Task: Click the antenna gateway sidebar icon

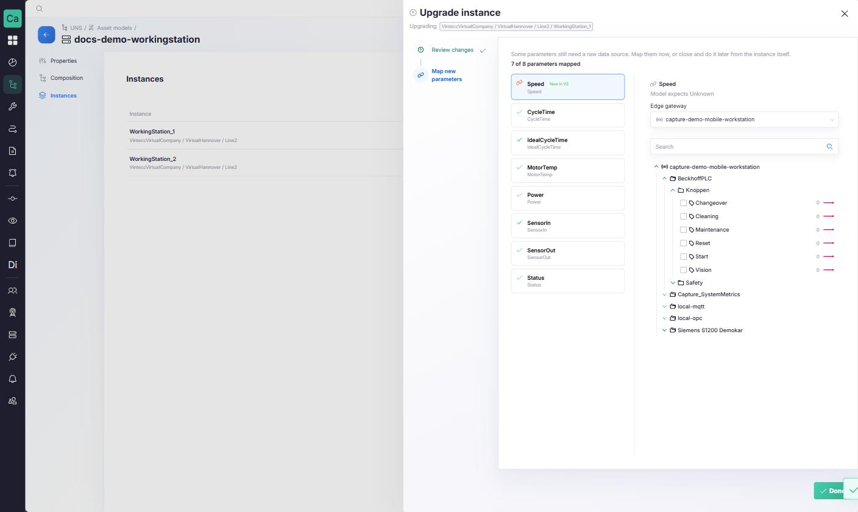Action: pos(12,313)
